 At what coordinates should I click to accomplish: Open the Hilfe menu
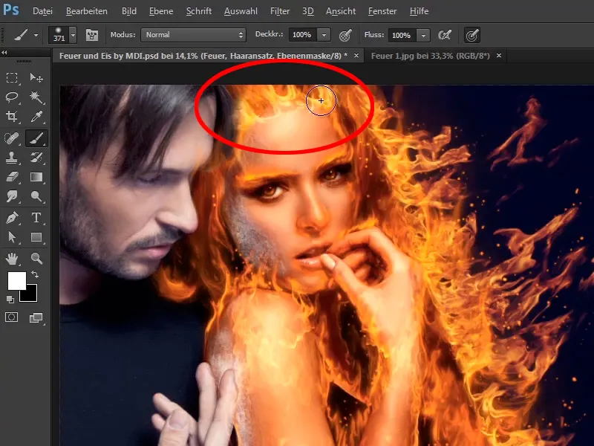pos(419,11)
